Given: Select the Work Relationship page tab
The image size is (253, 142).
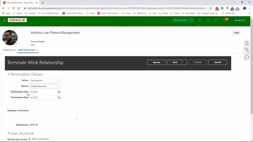Looking at the screenshot, I should click(x=26, y=50).
